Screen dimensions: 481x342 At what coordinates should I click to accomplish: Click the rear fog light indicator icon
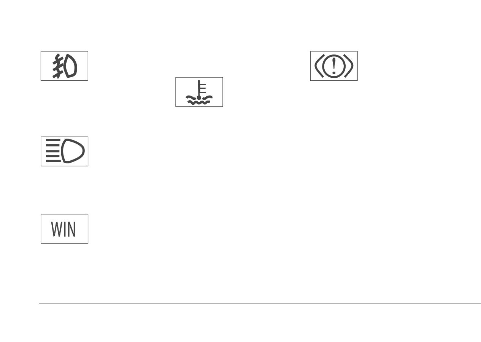[64, 66]
